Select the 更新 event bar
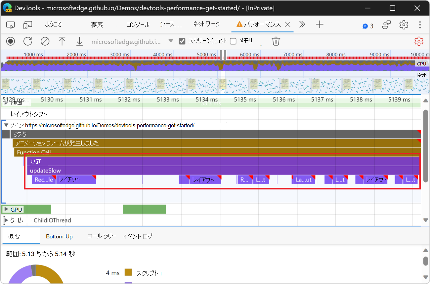The image size is (430, 284). click(x=223, y=162)
